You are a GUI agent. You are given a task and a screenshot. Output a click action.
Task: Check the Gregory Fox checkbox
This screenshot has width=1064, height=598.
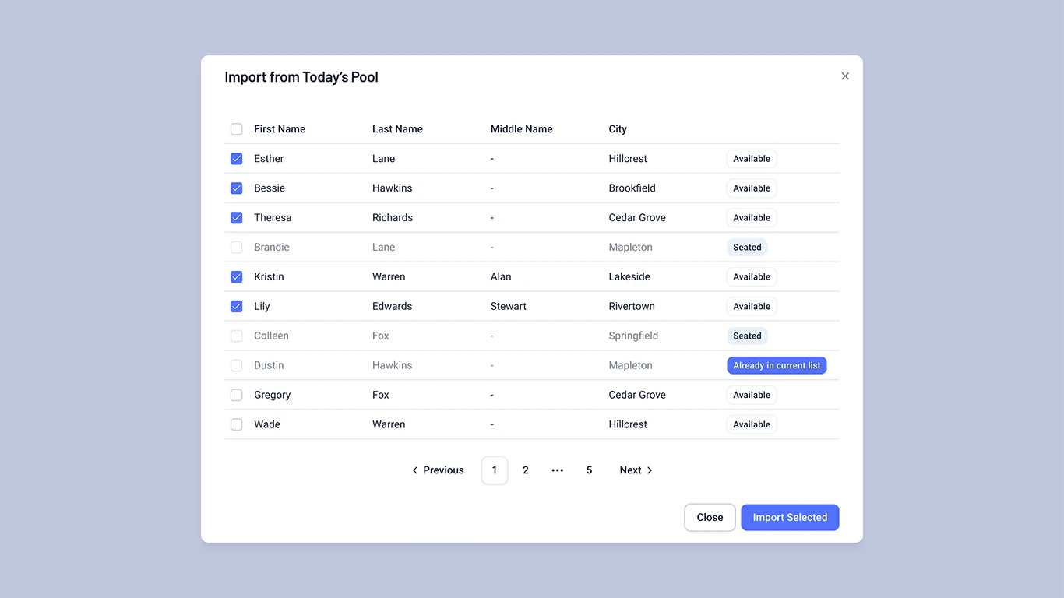click(x=237, y=396)
